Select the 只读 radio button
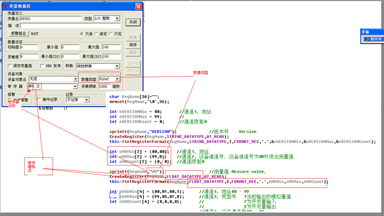 82,34
